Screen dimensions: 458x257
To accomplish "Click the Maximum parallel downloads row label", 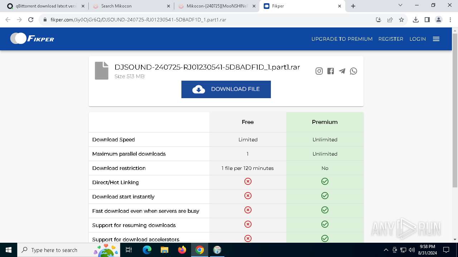I will click(129, 154).
